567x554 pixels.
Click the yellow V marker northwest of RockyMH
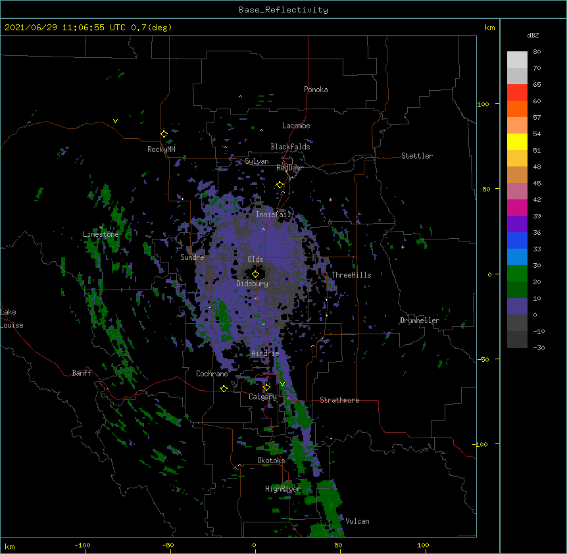coord(115,121)
